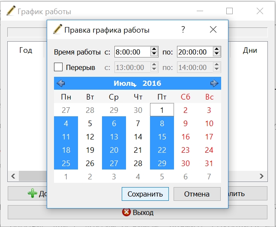Select July 1 in the calendar
The height and width of the screenshot is (227, 276).
162,110
